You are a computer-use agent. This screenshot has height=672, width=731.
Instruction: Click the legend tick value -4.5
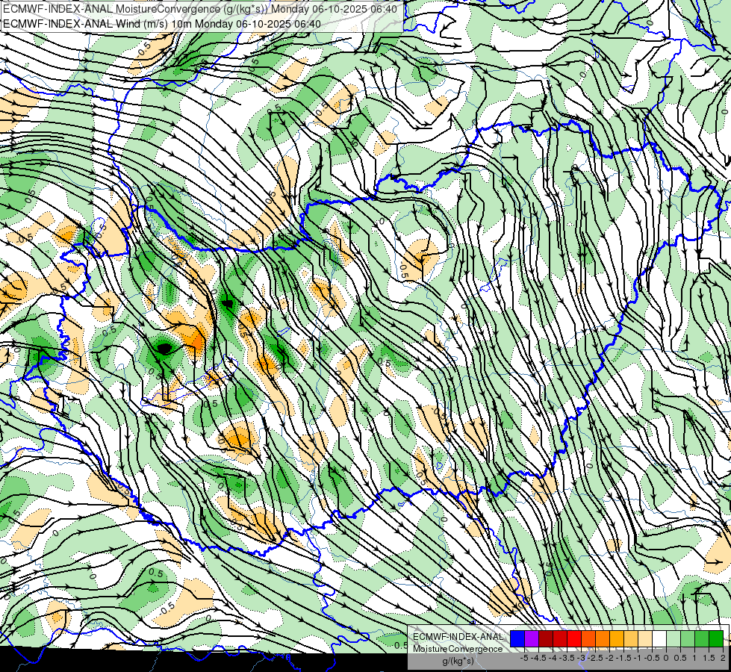point(539,658)
